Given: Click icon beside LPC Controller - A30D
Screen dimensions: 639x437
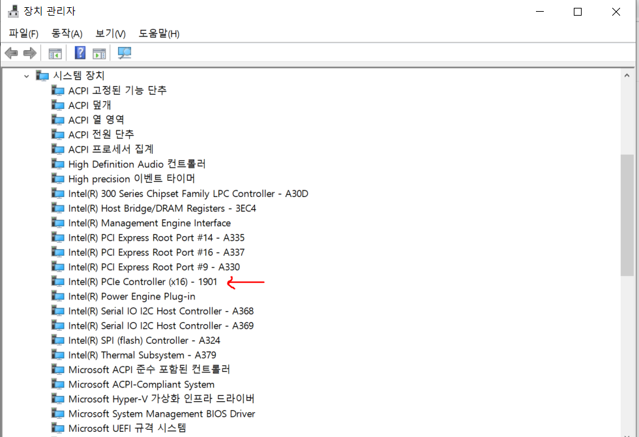Looking at the screenshot, I should click(x=58, y=193).
